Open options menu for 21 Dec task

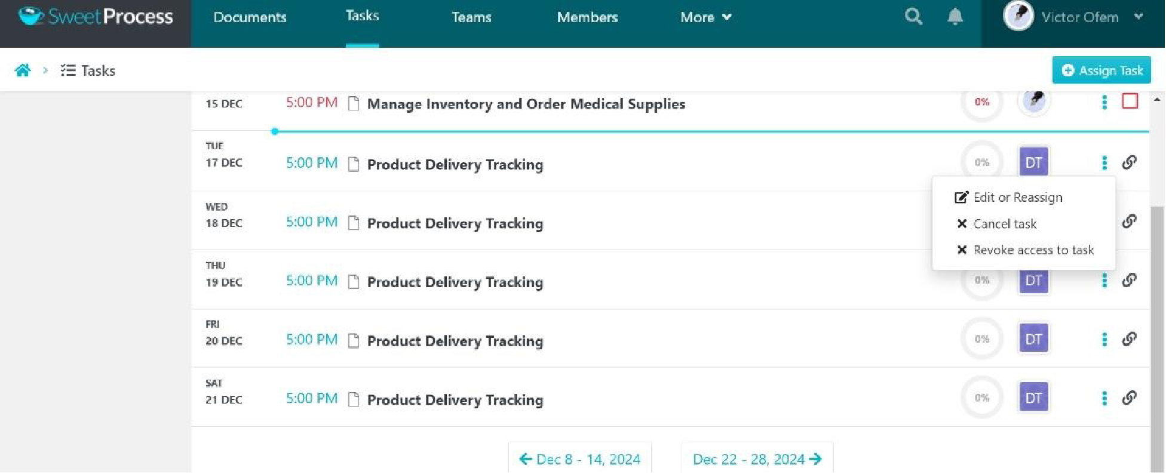pyautogui.click(x=1104, y=398)
